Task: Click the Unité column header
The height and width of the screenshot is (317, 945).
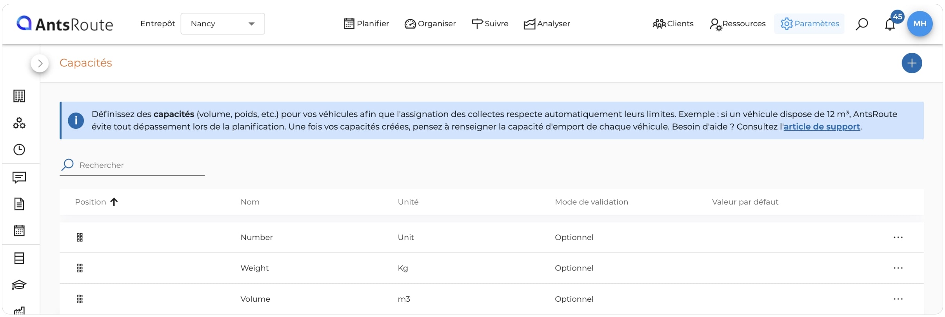Action: tap(408, 202)
